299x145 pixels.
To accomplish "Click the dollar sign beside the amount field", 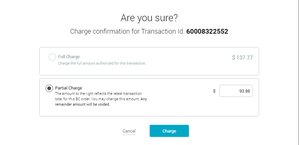I will (214, 91).
